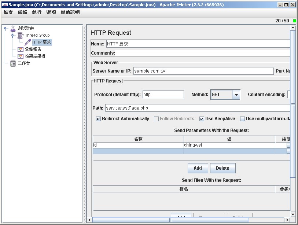Click the vertical scrollbar thumb
Screen dimensions: 298x225
click(293, 104)
